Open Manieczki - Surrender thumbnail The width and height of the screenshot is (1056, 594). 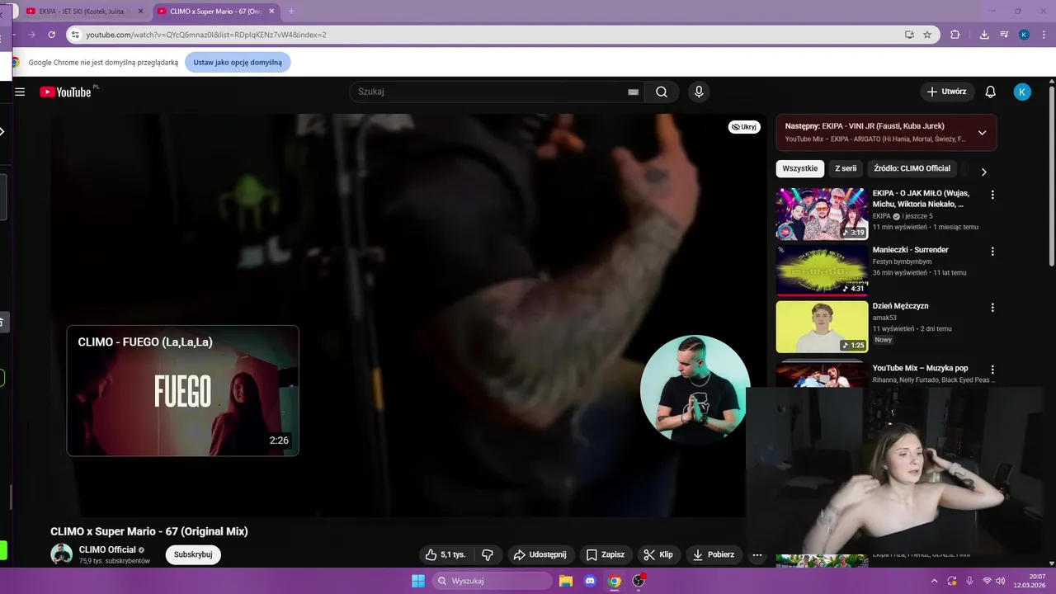822,270
